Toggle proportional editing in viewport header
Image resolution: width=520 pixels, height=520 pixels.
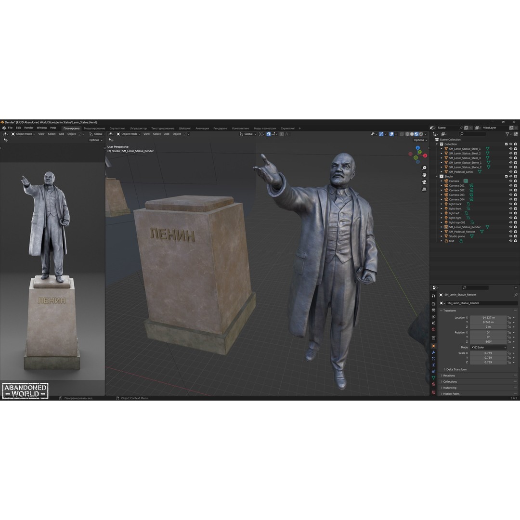coord(282,134)
